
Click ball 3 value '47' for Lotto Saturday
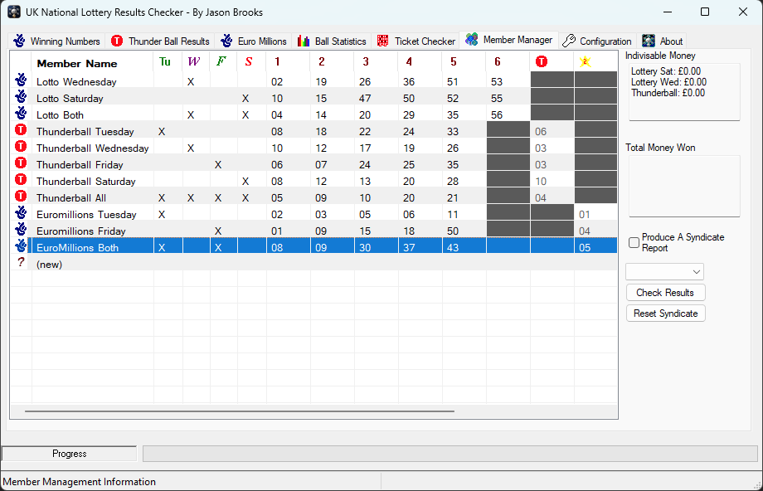[365, 99]
